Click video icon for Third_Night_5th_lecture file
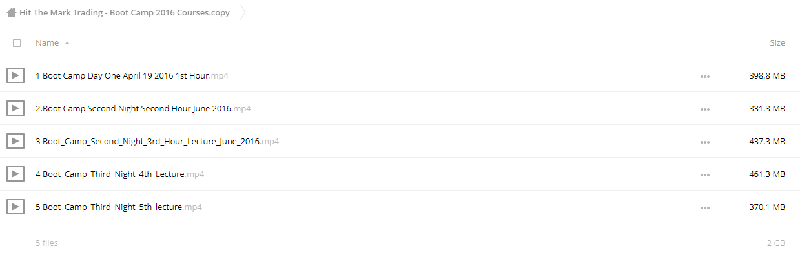The width and height of the screenshot is (800, 273). [15, 207]
